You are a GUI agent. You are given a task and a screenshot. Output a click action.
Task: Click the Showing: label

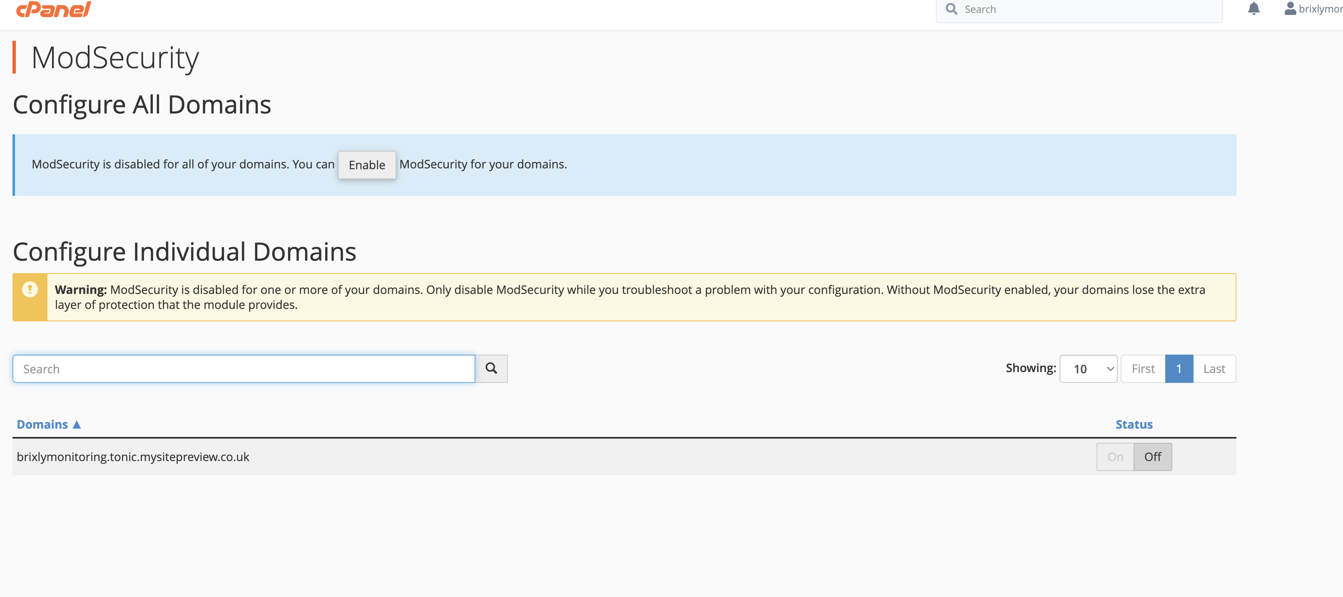coord(1031,368)
